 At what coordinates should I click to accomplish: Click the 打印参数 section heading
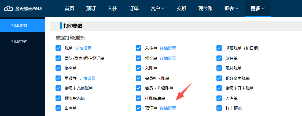click(73, 26)
